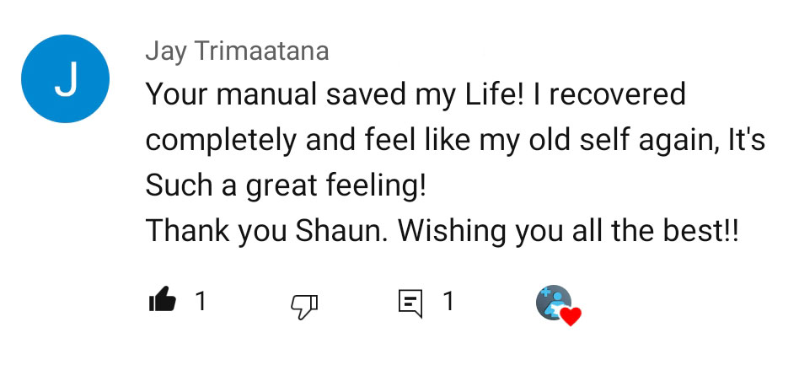Click the word "It's" ending the second line
The image size is (799, 365).
click(747, 140)
